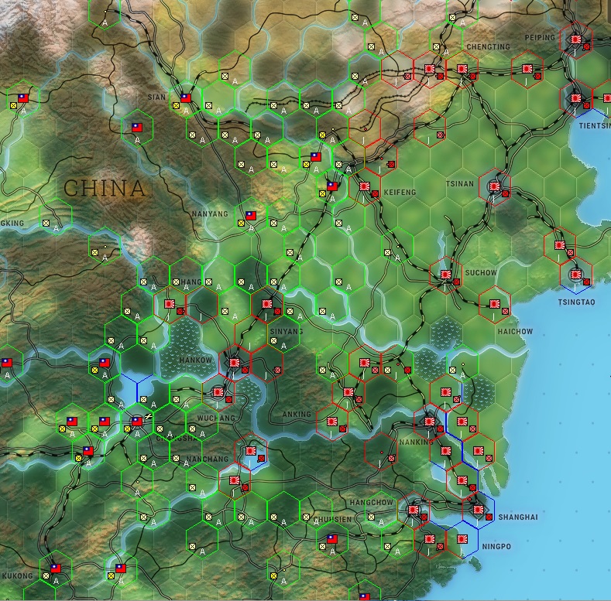Select the Japanese flag unit at Nanking
Image resolution: width=611 pixels, height=601 pixels.
coord(430,422)
